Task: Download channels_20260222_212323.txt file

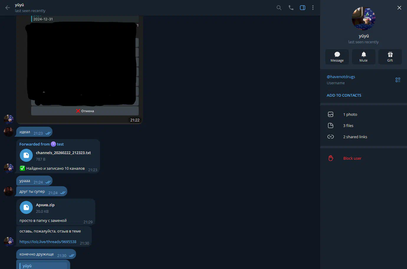Action: [x=26, y=155]
